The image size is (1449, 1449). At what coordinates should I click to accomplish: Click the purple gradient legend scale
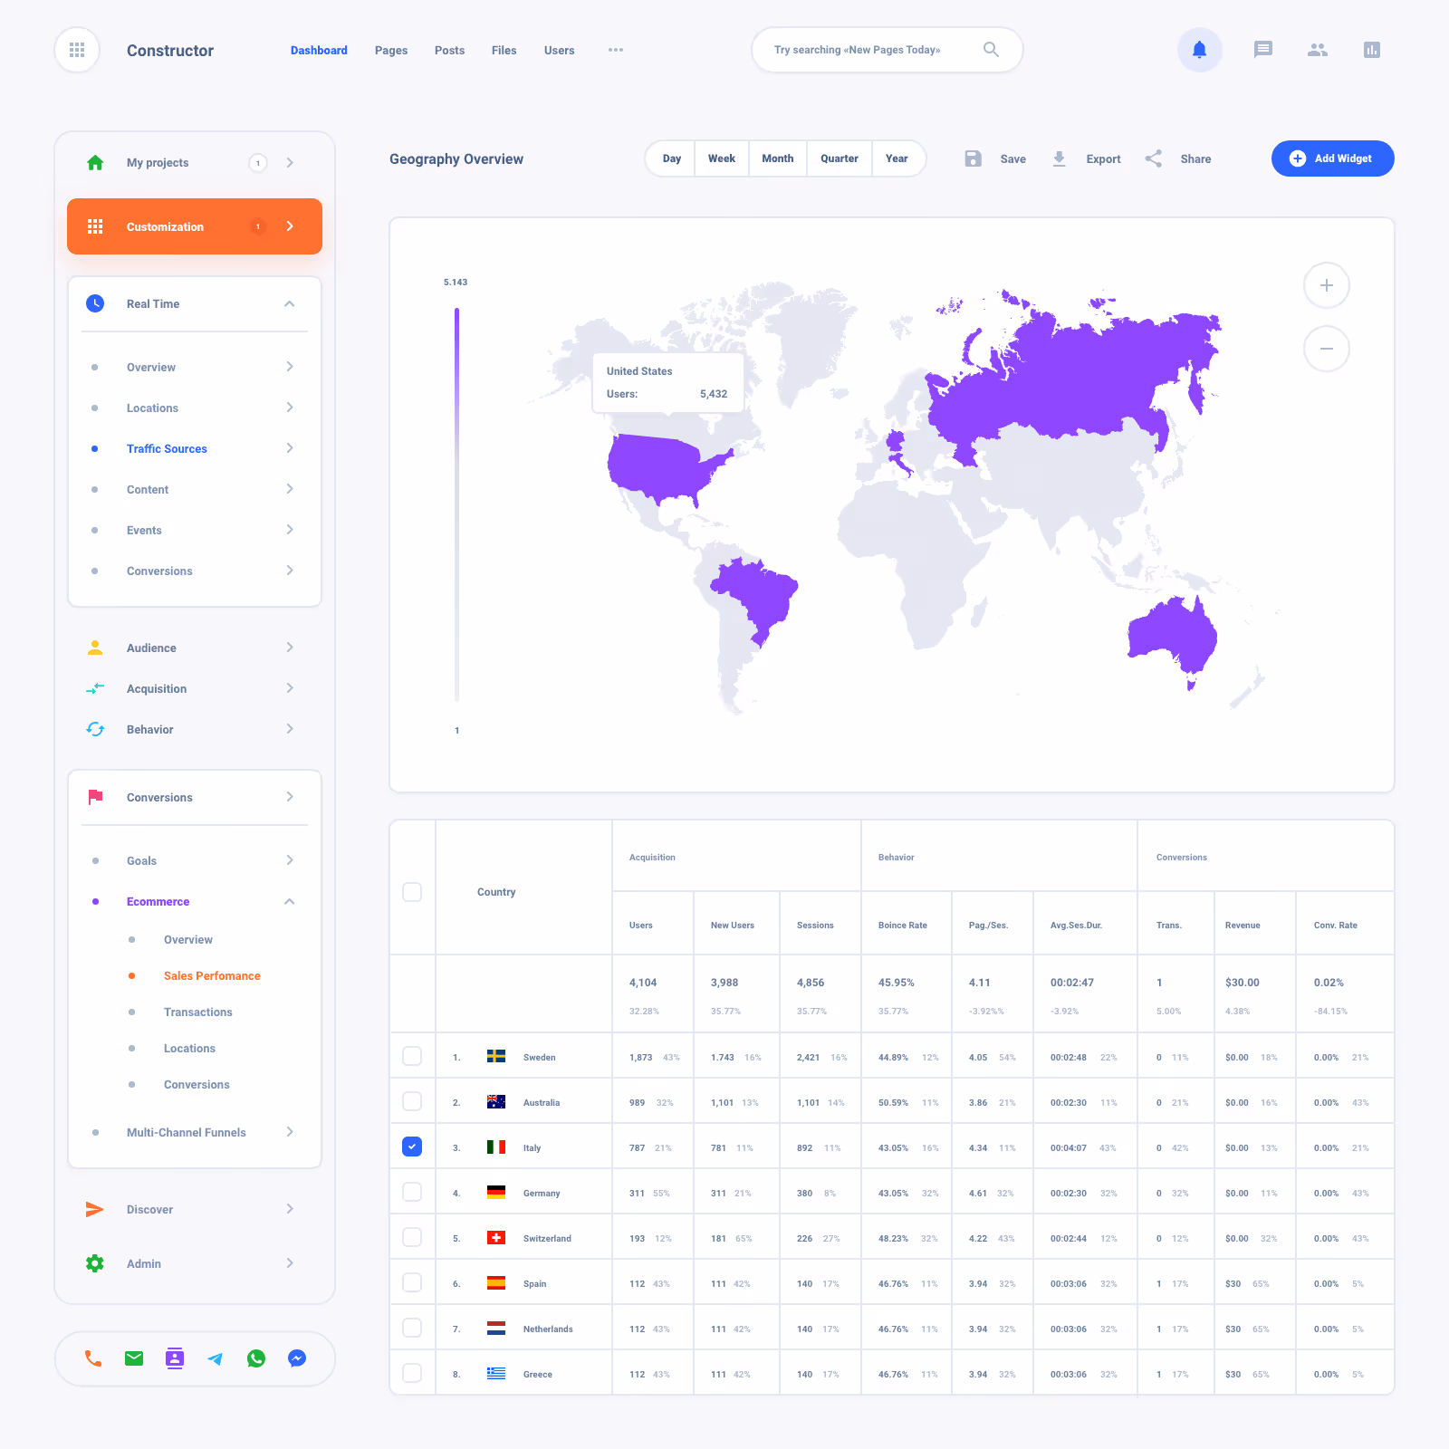456,507
